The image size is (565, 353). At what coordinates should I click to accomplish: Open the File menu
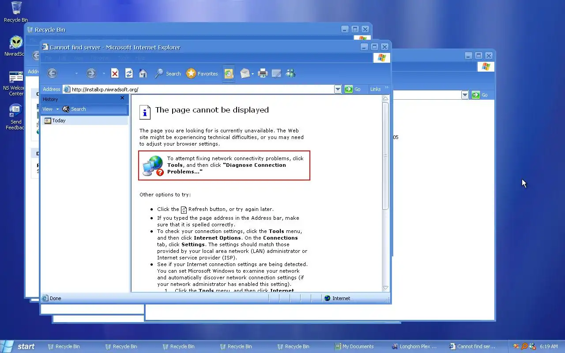pos(48,58)
